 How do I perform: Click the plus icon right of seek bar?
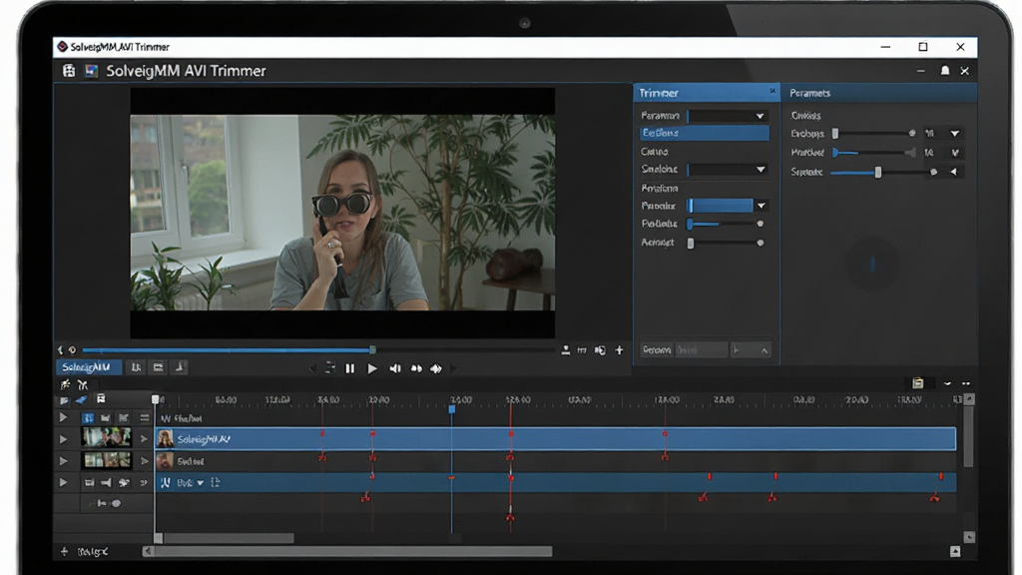[x=619, y=350]
